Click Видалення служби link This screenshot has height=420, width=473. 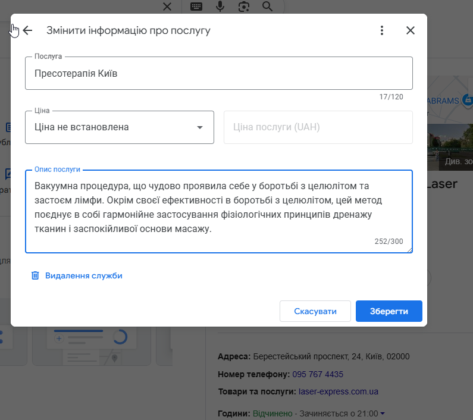(x=83, y=275)
